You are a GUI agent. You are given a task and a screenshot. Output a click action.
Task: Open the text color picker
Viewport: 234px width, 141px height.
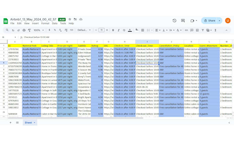pyautogui.click(x=130, y=30)
